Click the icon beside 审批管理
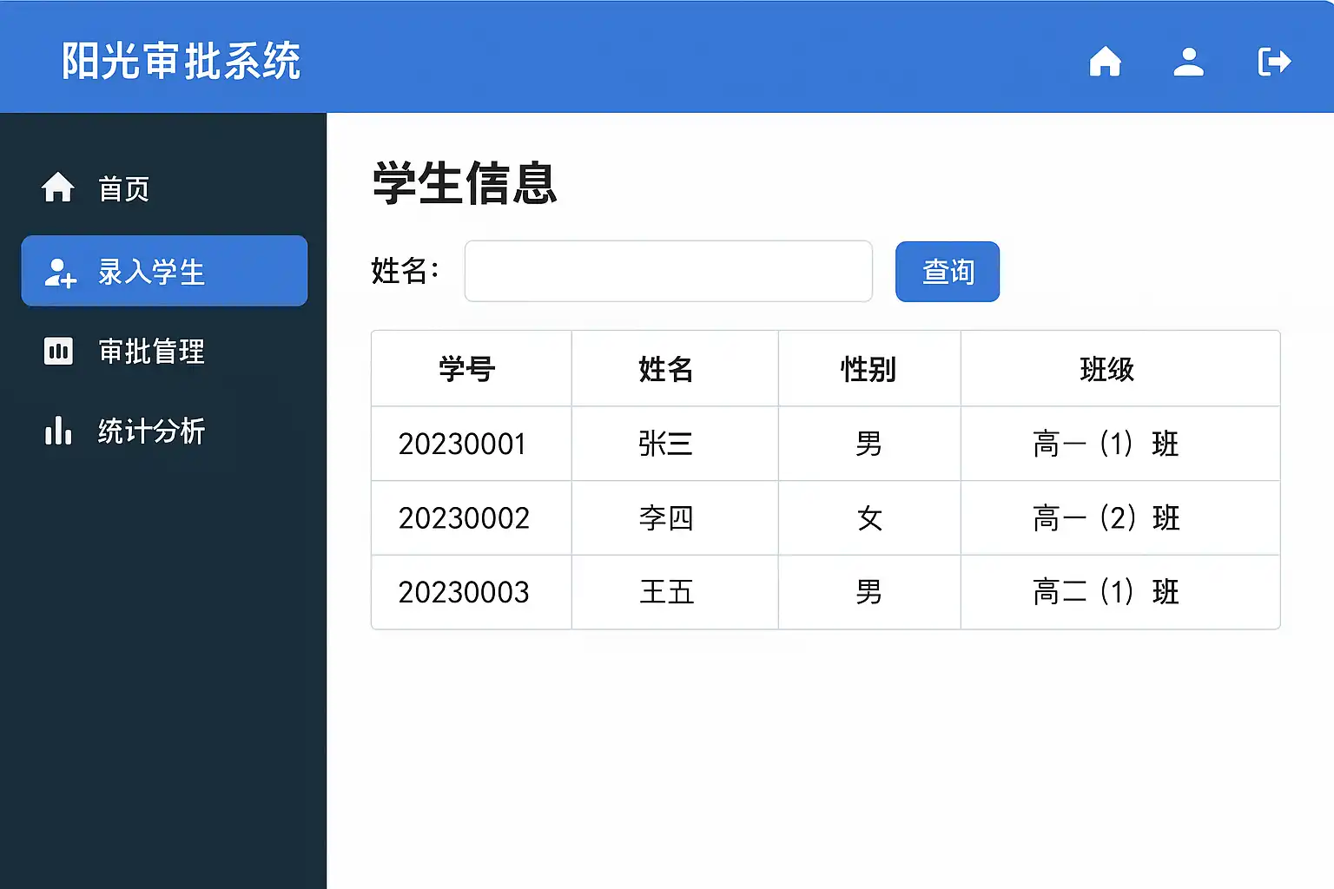1334x889 pixels. pos(58,352)
